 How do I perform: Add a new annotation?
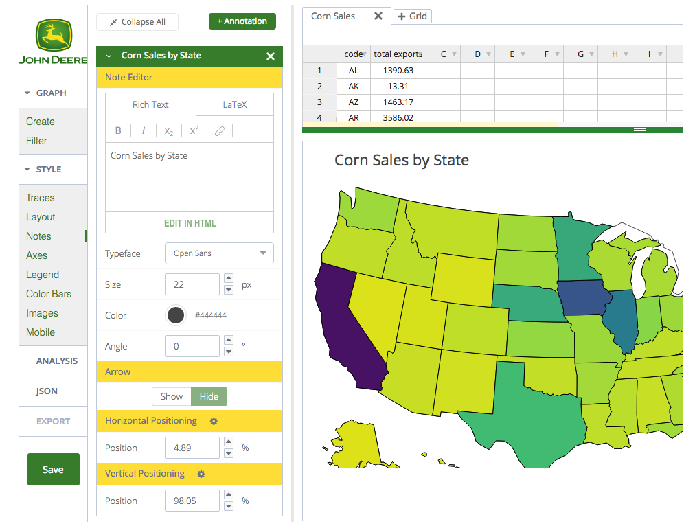[242, 21]
